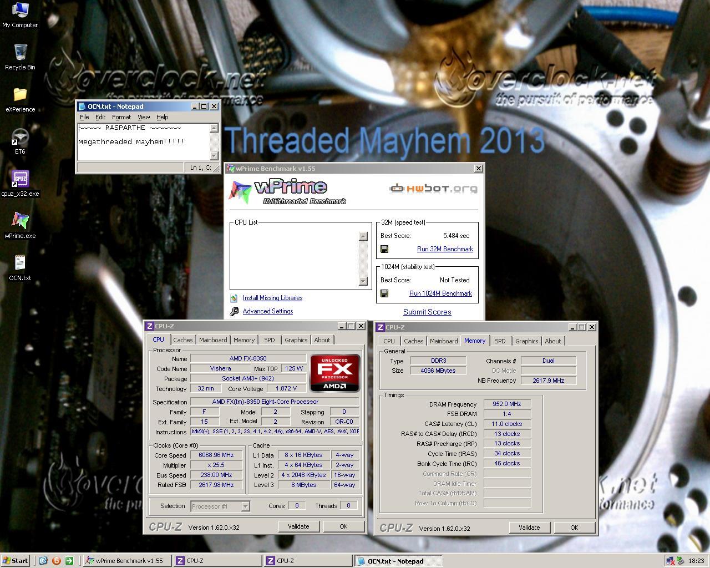Click Run 32M Benchmark link
Screen dimensions: 710x568
click(x=445, y=249)
